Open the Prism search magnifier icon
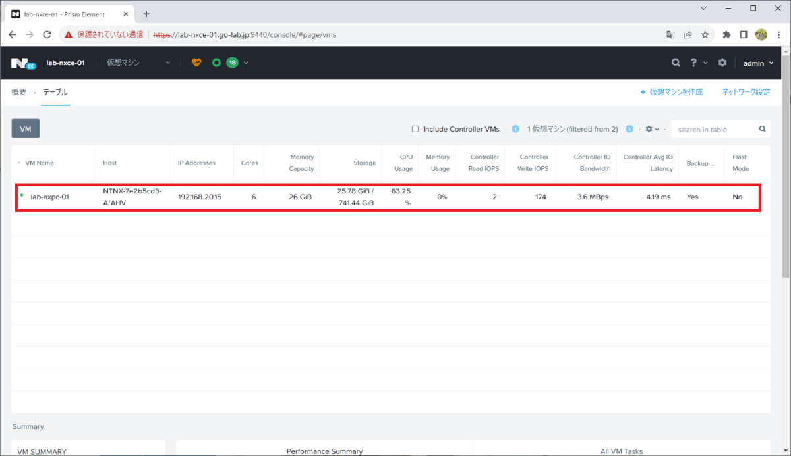Viewport: 791px width, 456px height. (676, 63)
